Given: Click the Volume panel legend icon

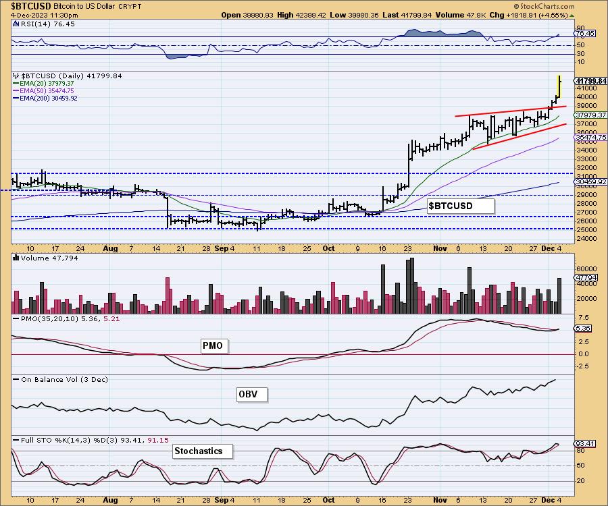Looking at the screenshot, I should pos(16,258).
